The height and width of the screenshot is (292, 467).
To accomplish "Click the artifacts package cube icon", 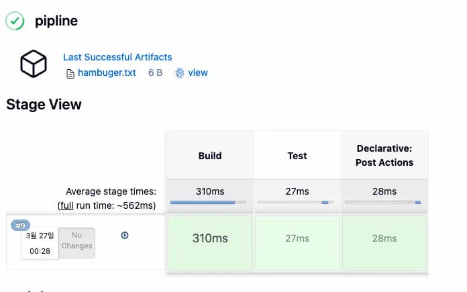I will pyautogui.click(x=34, y=64).
